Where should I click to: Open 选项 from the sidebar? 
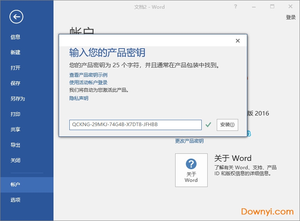pyautogui.click(x=15, y=200)
